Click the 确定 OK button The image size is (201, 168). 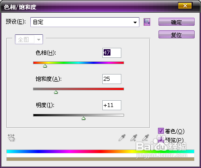tap(177, 22)
